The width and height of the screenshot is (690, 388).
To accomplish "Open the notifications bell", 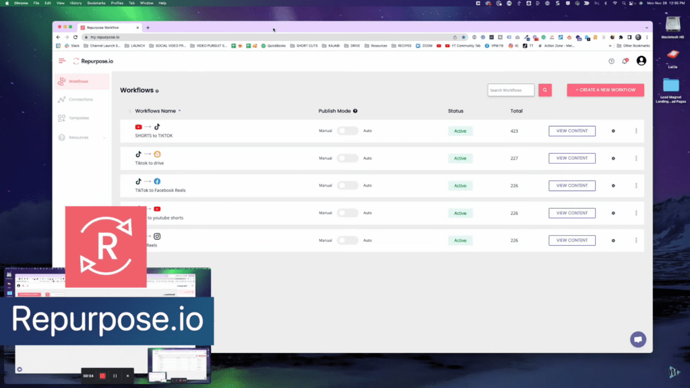I will 625,61.
